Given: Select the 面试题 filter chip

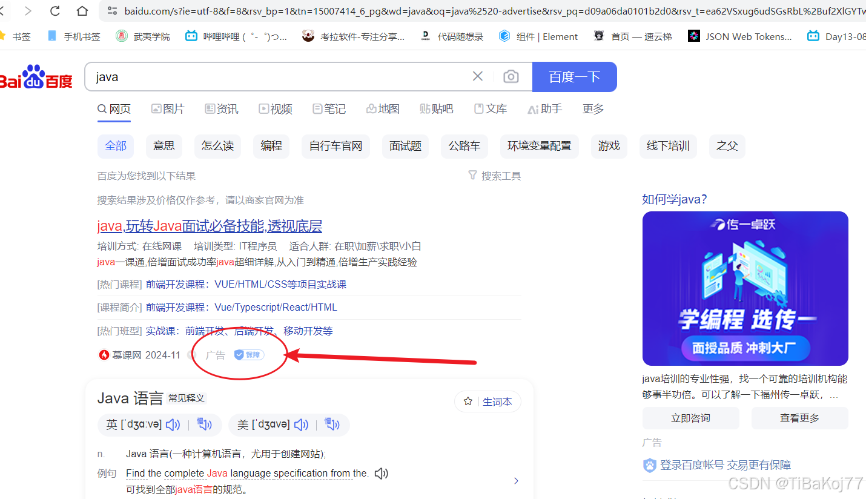Looking at the screenshot, I should click(405, 146).
